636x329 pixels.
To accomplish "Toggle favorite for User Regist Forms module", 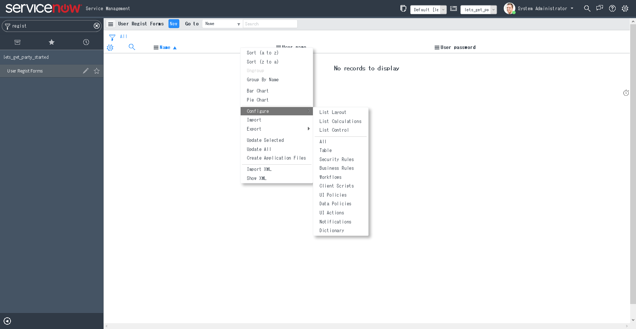I will click(96, 71).
